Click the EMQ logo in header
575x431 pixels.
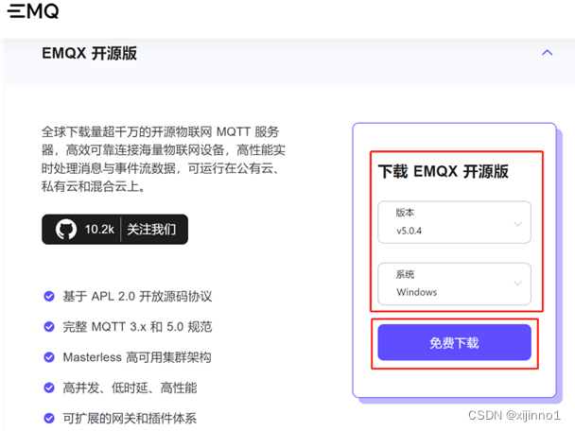point(33,11)
